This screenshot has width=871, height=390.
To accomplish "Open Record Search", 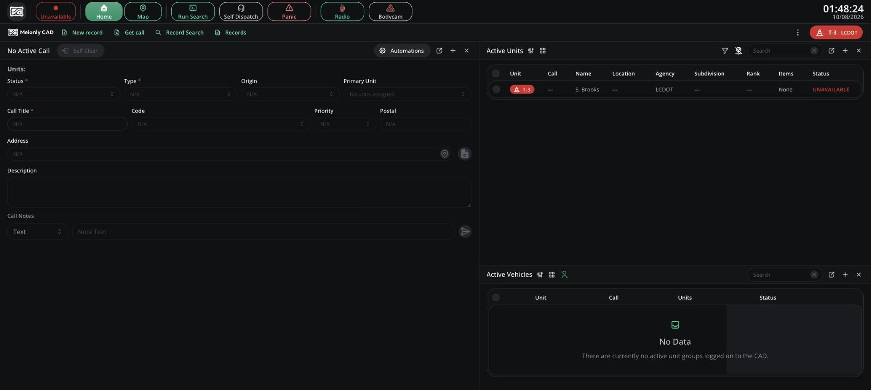I will tap(179, 33).
